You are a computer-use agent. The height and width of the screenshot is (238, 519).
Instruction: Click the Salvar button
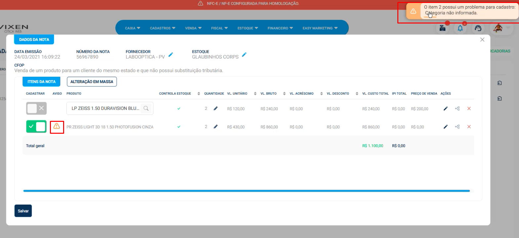click(23, 211)
